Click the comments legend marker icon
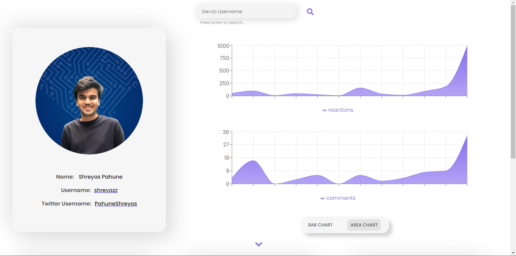This screenshot has height=256, width=516. [322, 198]
